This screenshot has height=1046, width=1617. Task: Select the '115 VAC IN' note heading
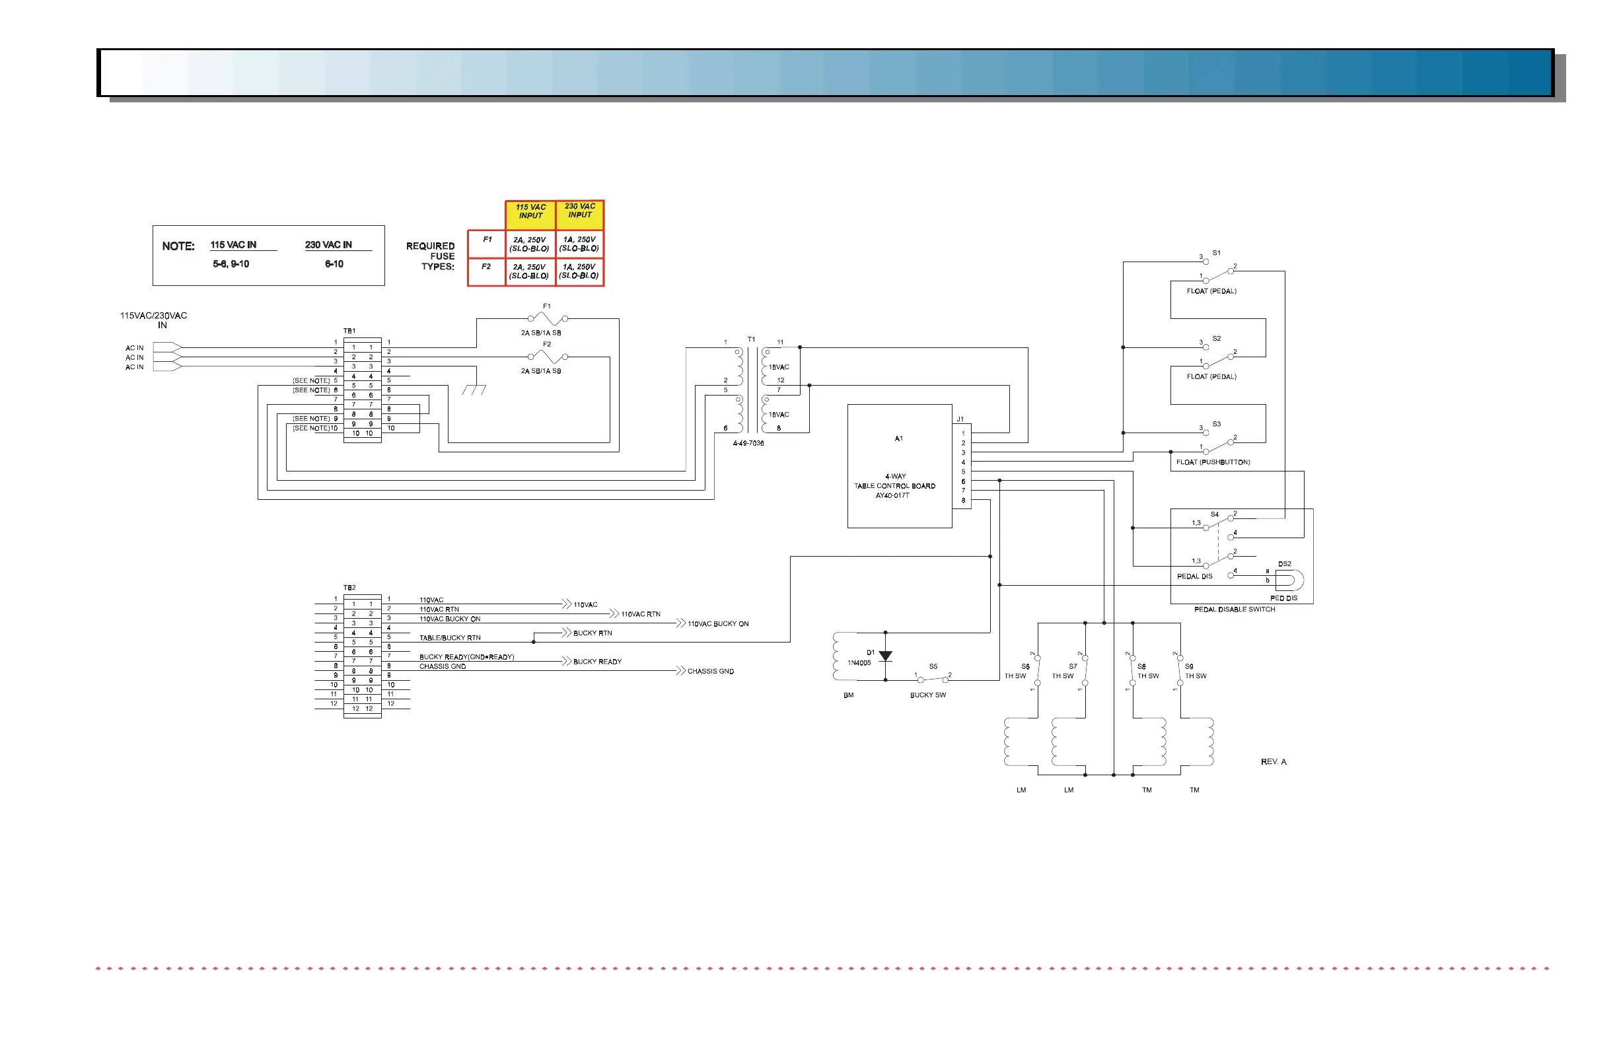coord(233,244)
